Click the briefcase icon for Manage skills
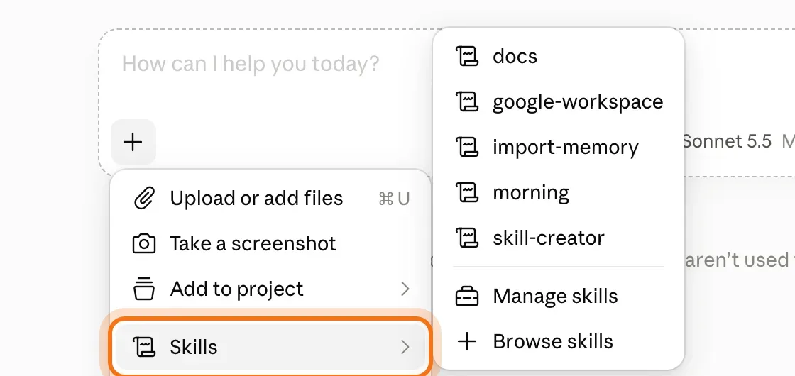The width and height of the screenshot is (795, 376). [x=466, y=297]
